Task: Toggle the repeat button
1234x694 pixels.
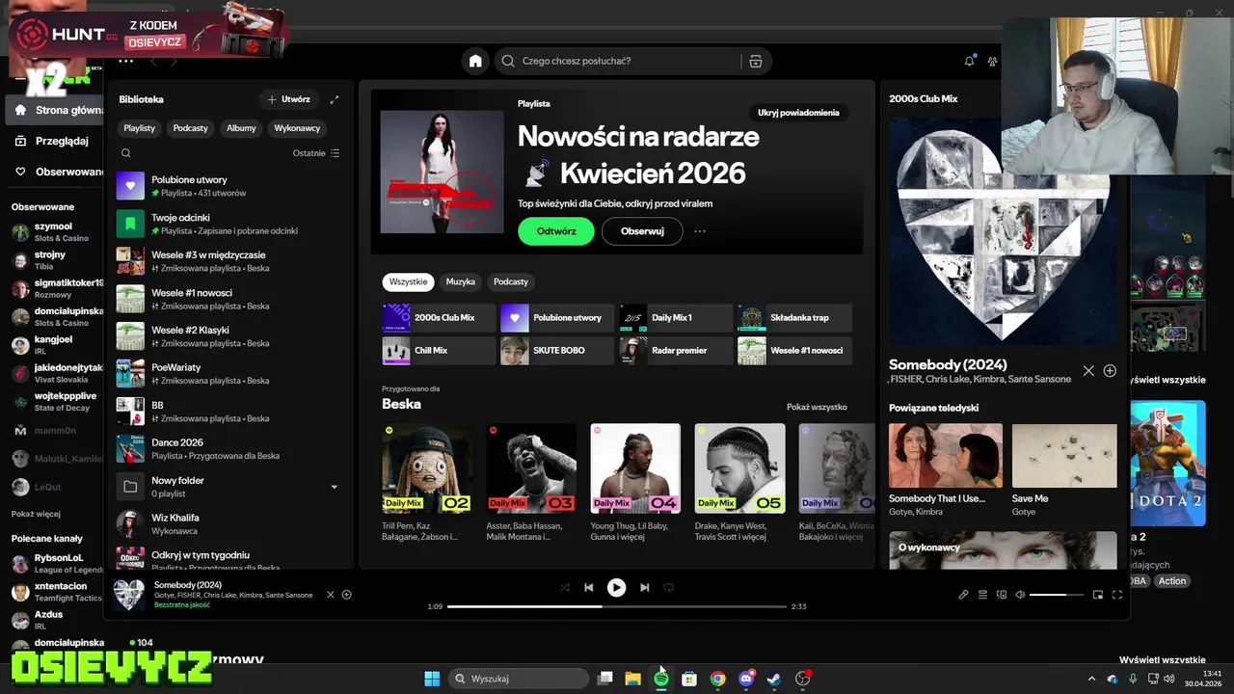Action: [x=668, y=587]
